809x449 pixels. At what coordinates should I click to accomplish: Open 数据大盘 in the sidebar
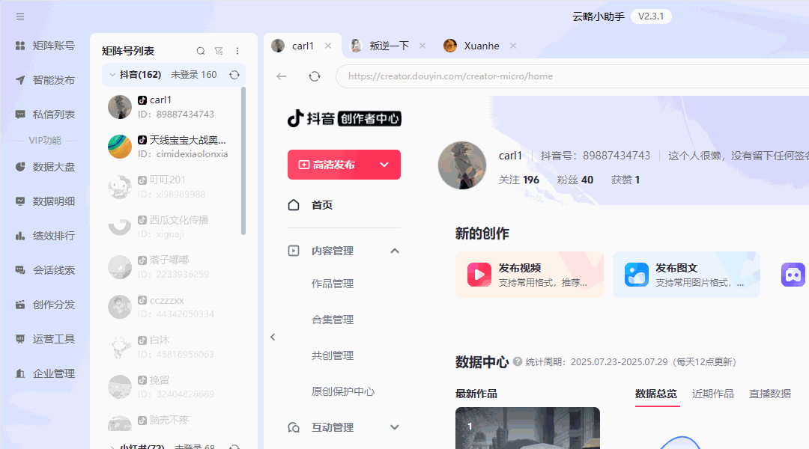46,167
